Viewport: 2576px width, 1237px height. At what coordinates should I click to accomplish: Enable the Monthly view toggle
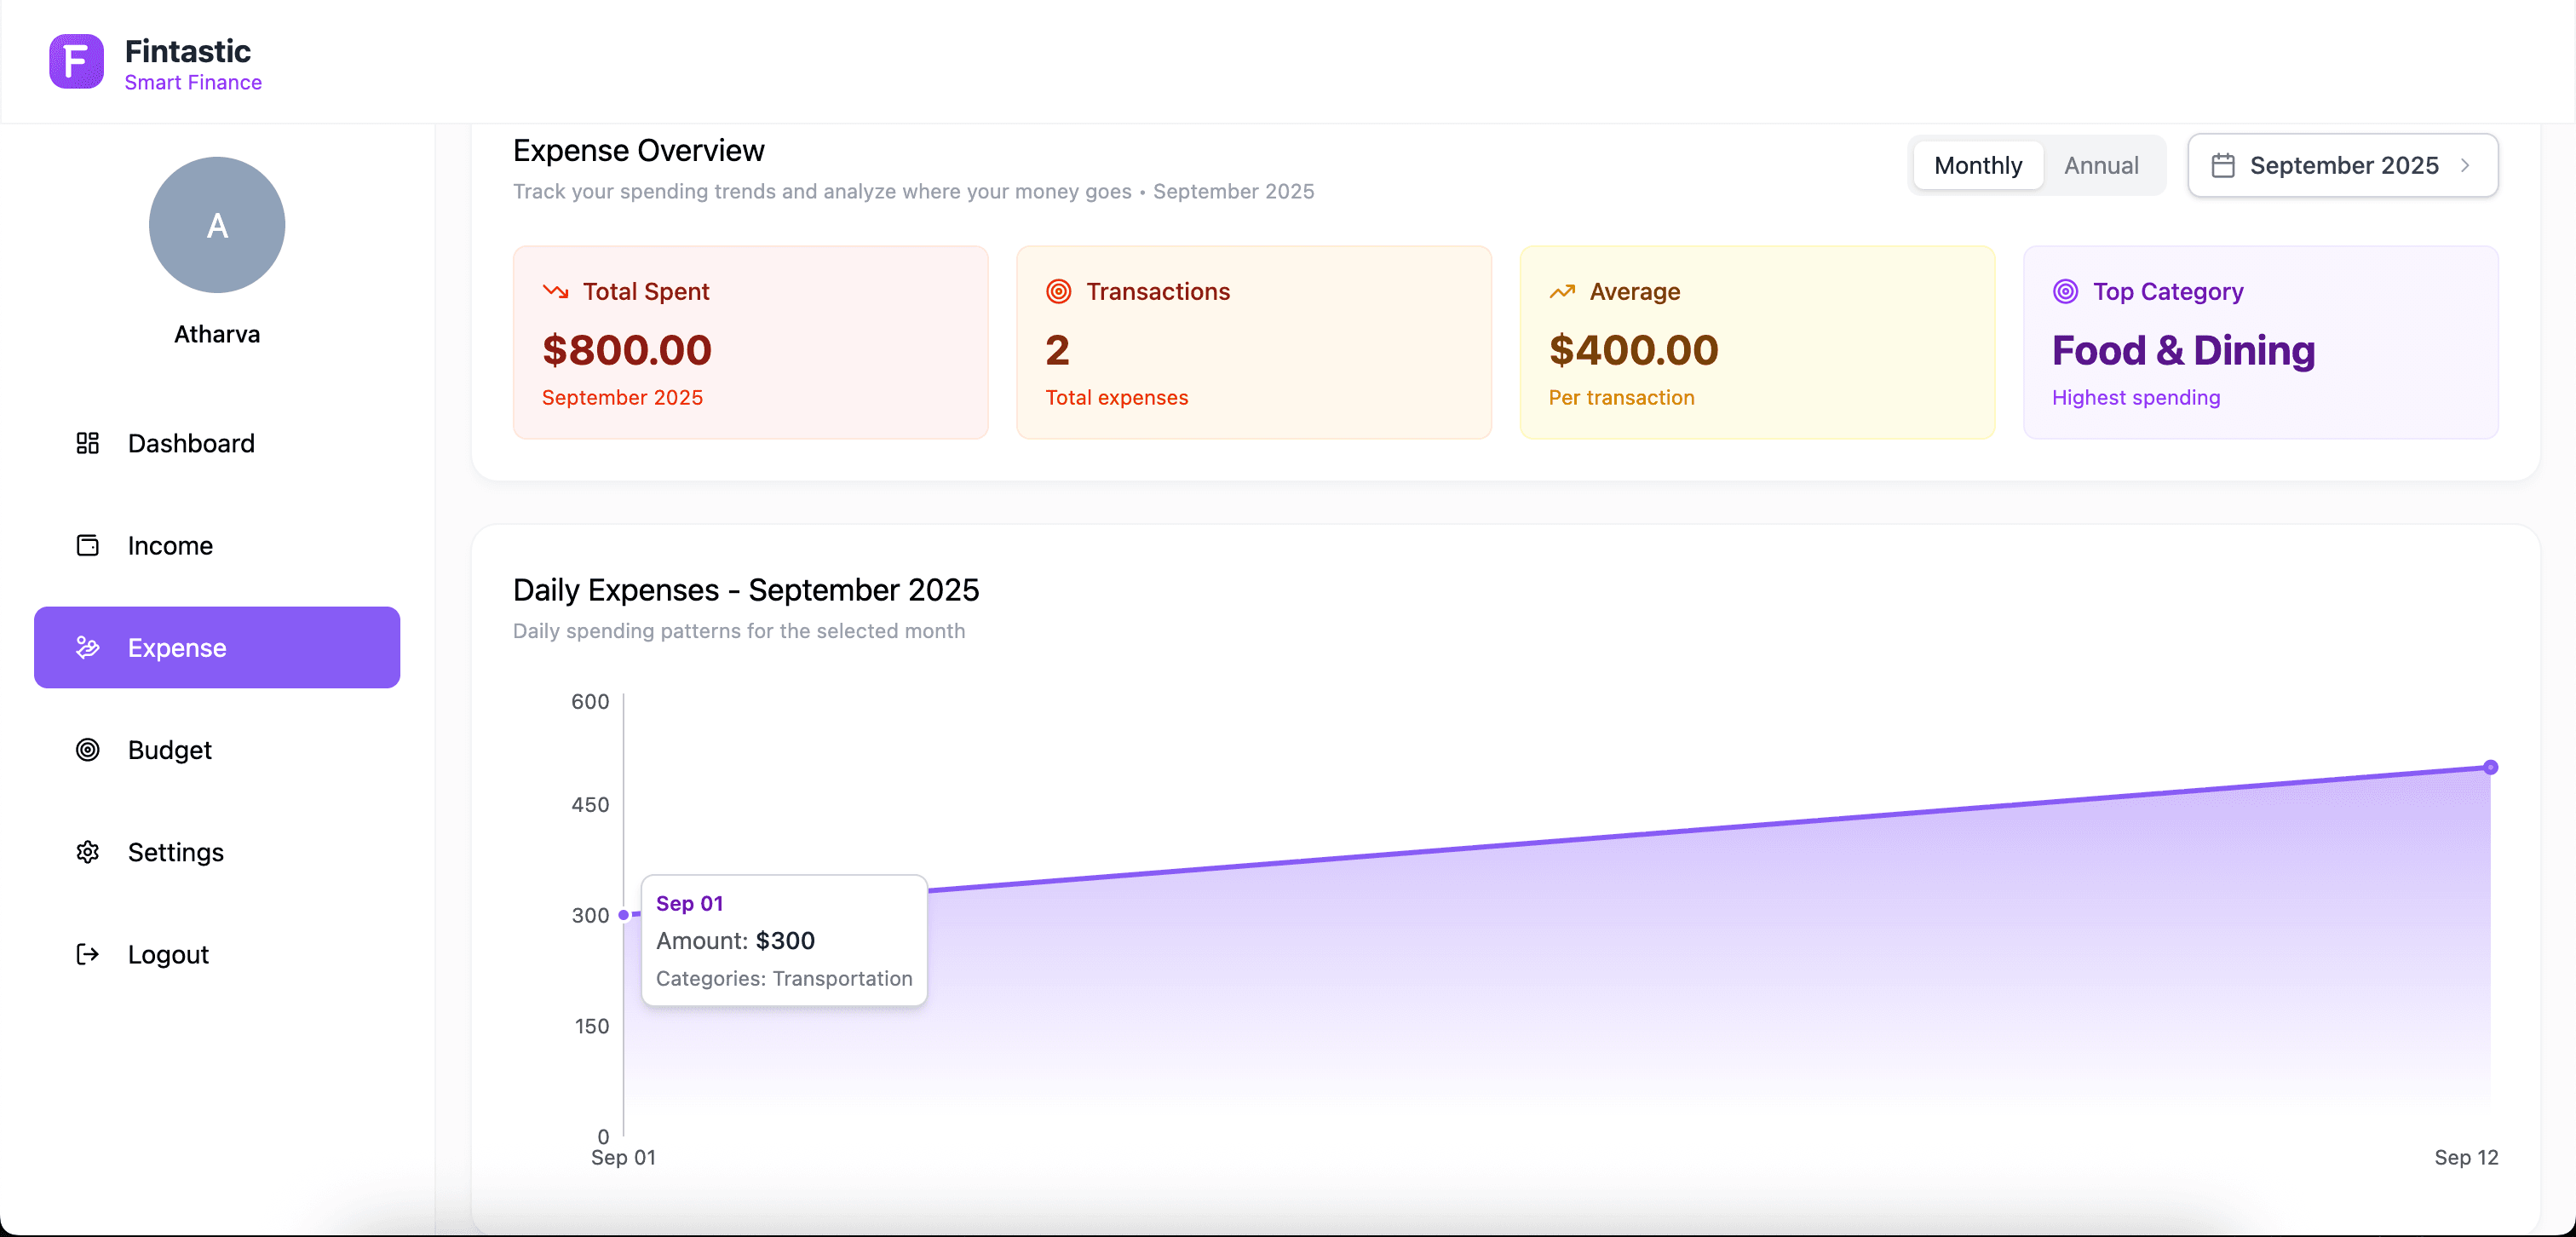click(1977, 165)
